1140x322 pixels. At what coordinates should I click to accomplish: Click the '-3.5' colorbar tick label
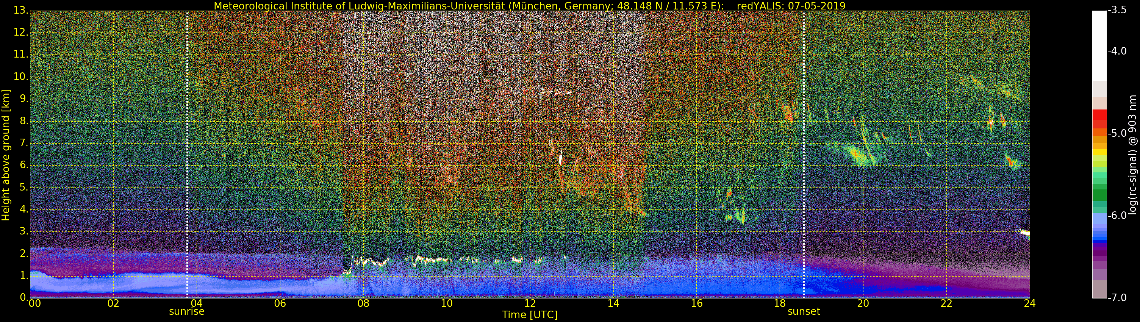1117,10
